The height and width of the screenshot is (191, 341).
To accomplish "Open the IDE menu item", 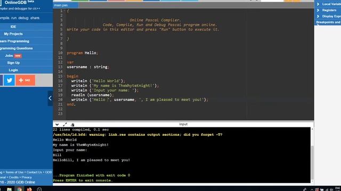I will point(13,27).
